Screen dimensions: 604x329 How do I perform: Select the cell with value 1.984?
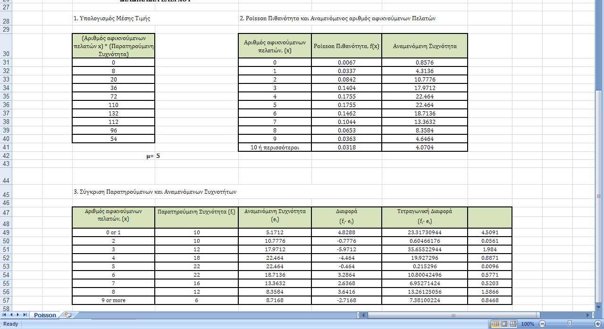(489, 249)
